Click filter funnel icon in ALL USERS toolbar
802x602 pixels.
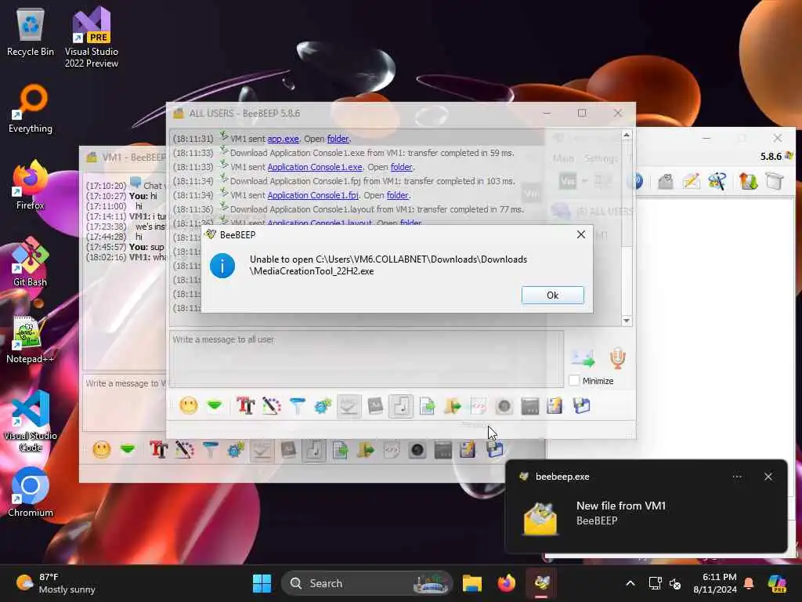297,406
